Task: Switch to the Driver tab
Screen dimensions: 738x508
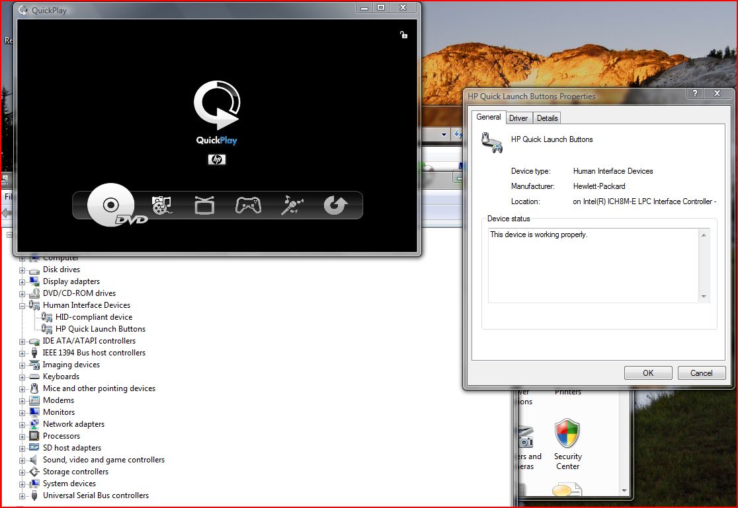Action: (x=518, y=118)
